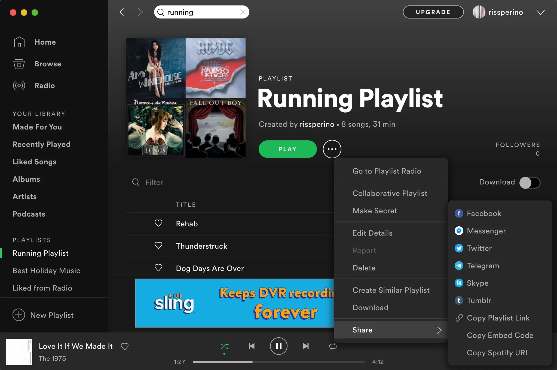
Task: Click the shuffle playback icon
Action: (x=224, y=346)
